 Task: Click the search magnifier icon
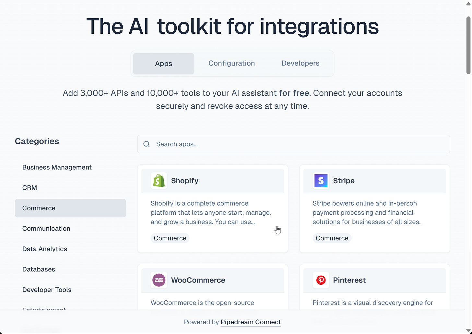tap(146, 144)
